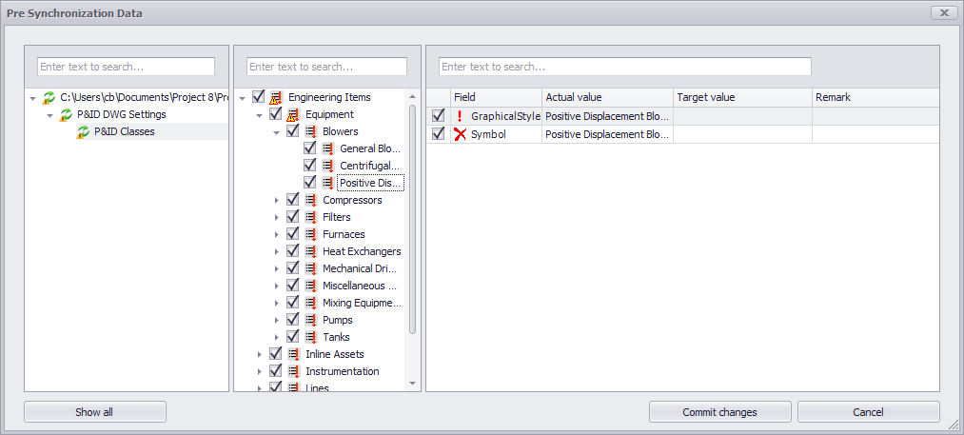Select the Positive Dis... tree item
This screenshot has height=435, width=964.
(371, 183)
